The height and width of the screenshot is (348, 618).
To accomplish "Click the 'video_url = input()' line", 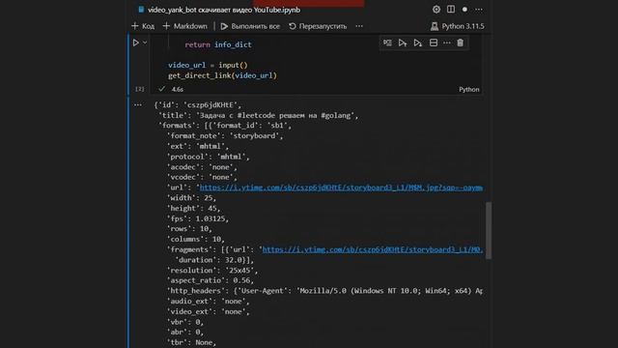I will point(208,65).
